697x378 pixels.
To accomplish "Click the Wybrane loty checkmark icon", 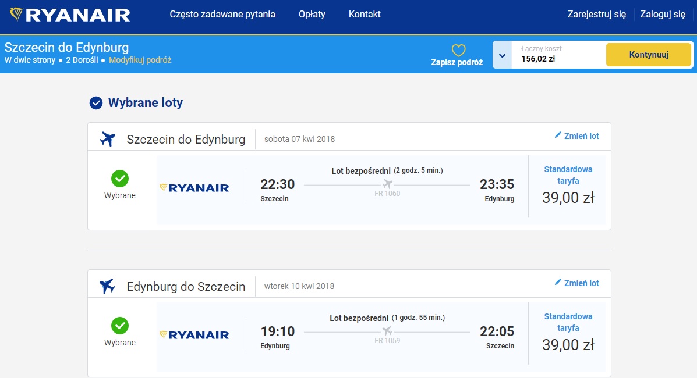I will point(96,103).
